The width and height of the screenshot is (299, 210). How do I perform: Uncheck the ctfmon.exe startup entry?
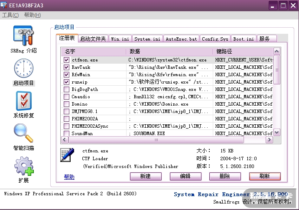coord(66,60)
